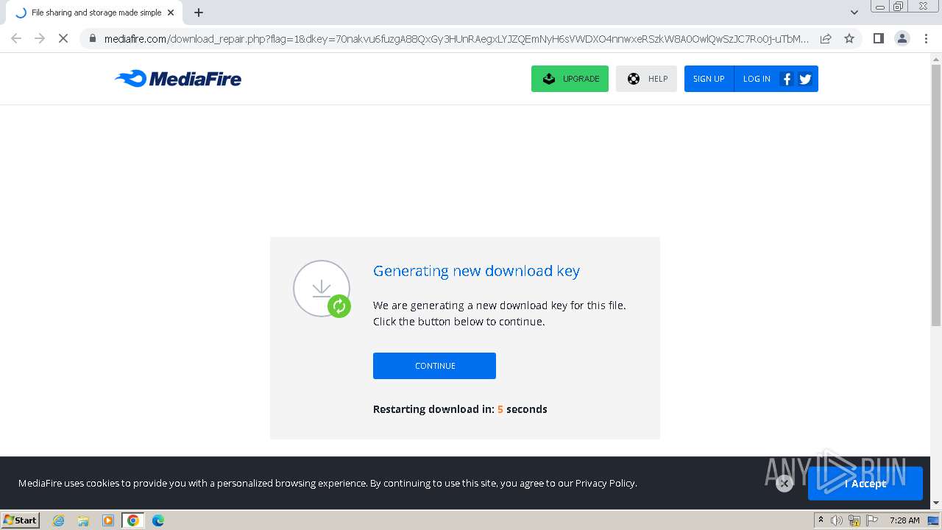Screen dimensions: 942x530
Task: Open a new browser tab
Action: pyautogui.click(x=199, y=13)
